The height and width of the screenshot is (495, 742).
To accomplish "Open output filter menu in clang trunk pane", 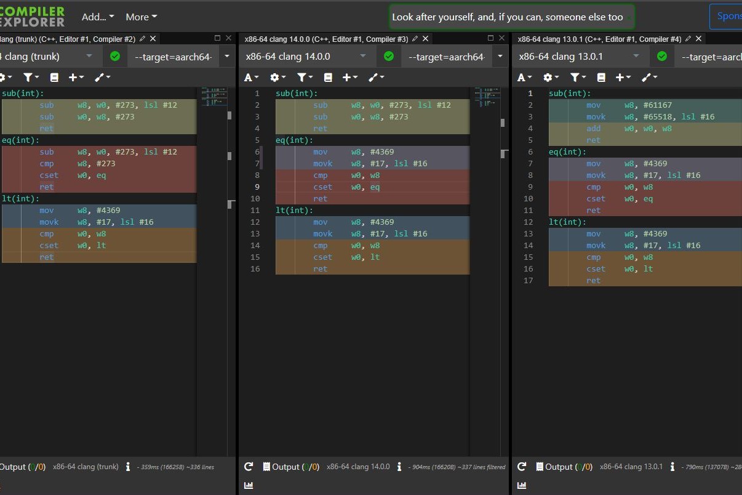I will pyautogui.click(x=31, y=78).
